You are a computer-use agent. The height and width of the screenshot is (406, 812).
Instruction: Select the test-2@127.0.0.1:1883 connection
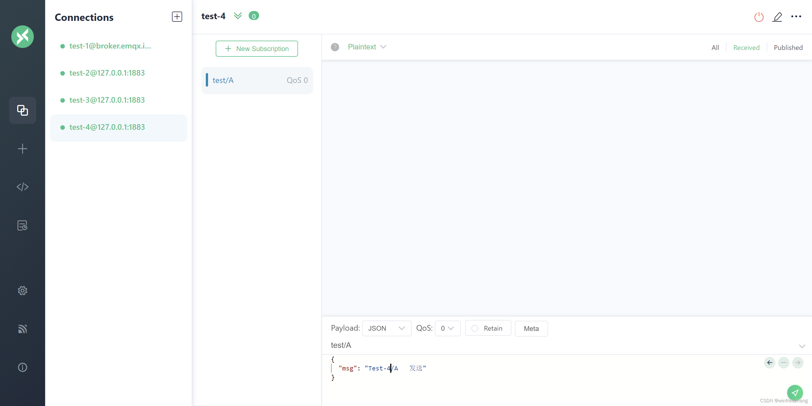118,73
